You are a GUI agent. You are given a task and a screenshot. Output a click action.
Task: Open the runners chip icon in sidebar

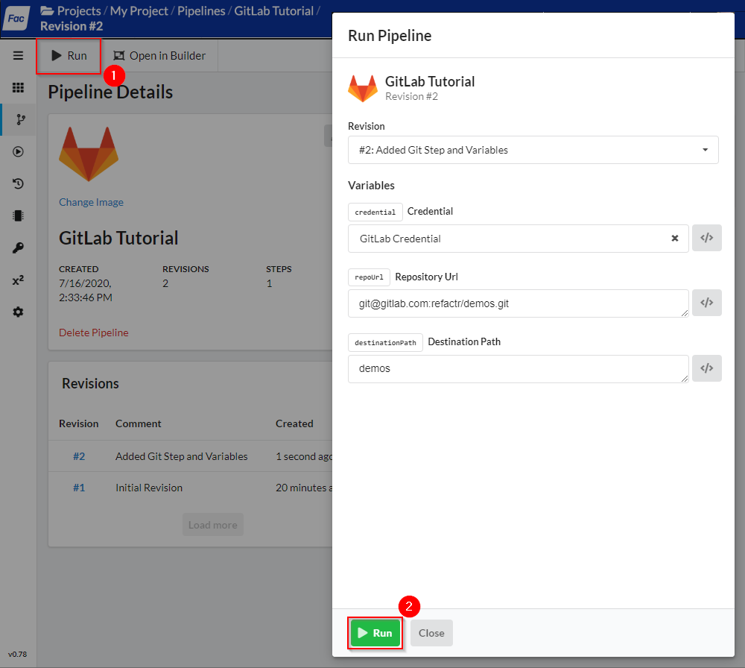click(18, 215)
